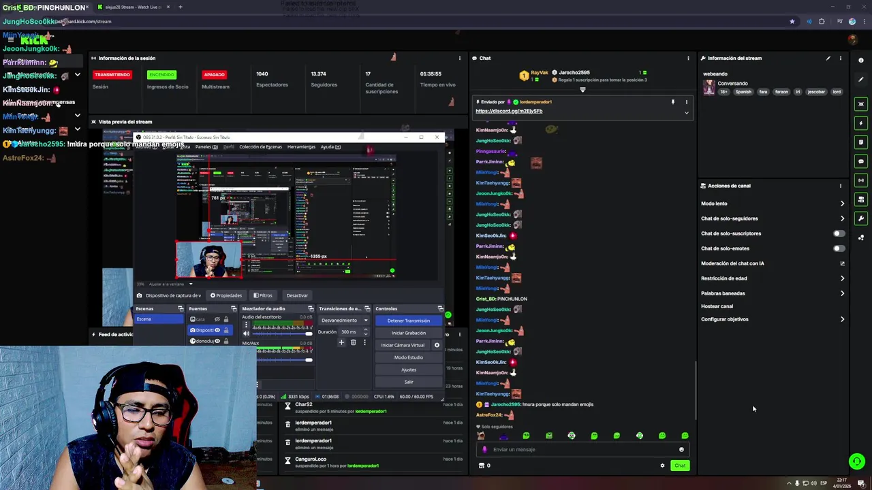Image resolution: width=872 pixels, height=490 pixels.
Task: Open the pinned message three-dot menu
Action: coord(686,102)
